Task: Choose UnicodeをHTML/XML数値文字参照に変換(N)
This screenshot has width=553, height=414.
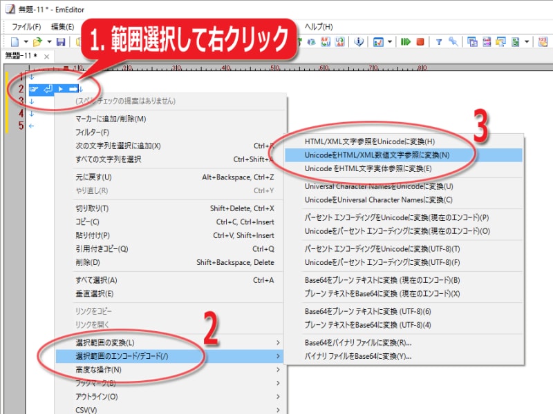Action: (x=404, y=155)
